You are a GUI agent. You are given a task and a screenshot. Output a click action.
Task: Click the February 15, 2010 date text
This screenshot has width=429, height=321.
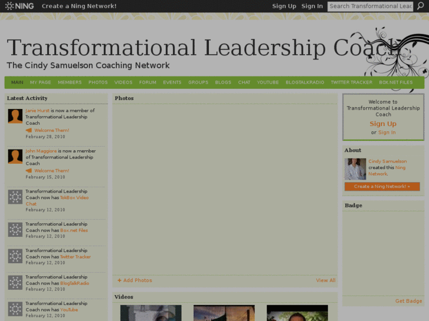tap(45, 177)
